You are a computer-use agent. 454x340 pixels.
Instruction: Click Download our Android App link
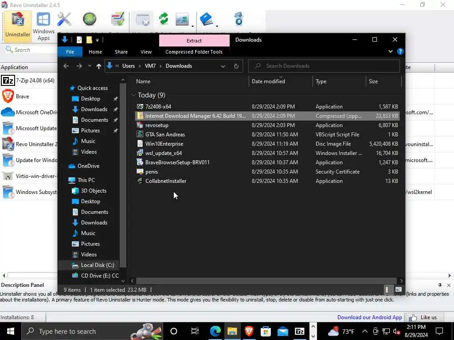tap(369, 317)
